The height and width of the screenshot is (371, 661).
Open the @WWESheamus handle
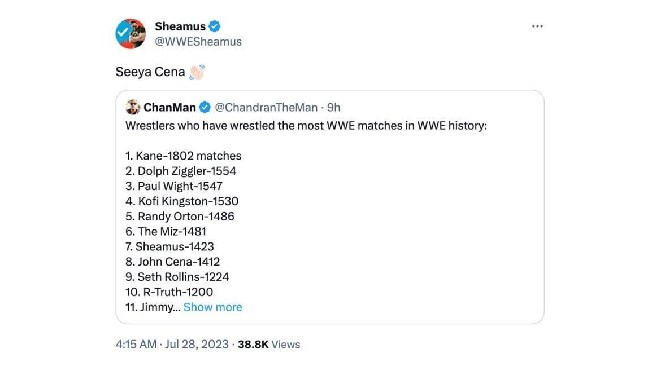[198, 42]
